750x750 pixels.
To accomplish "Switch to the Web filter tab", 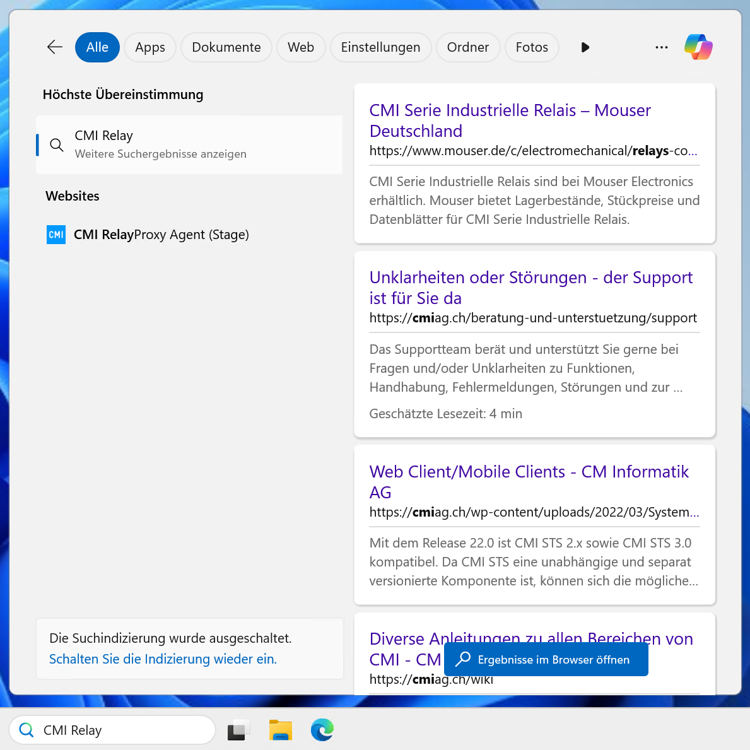I will [x=301, y=47].
